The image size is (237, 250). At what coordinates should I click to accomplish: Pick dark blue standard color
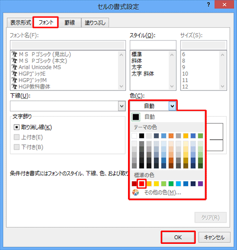click(193, 184)
